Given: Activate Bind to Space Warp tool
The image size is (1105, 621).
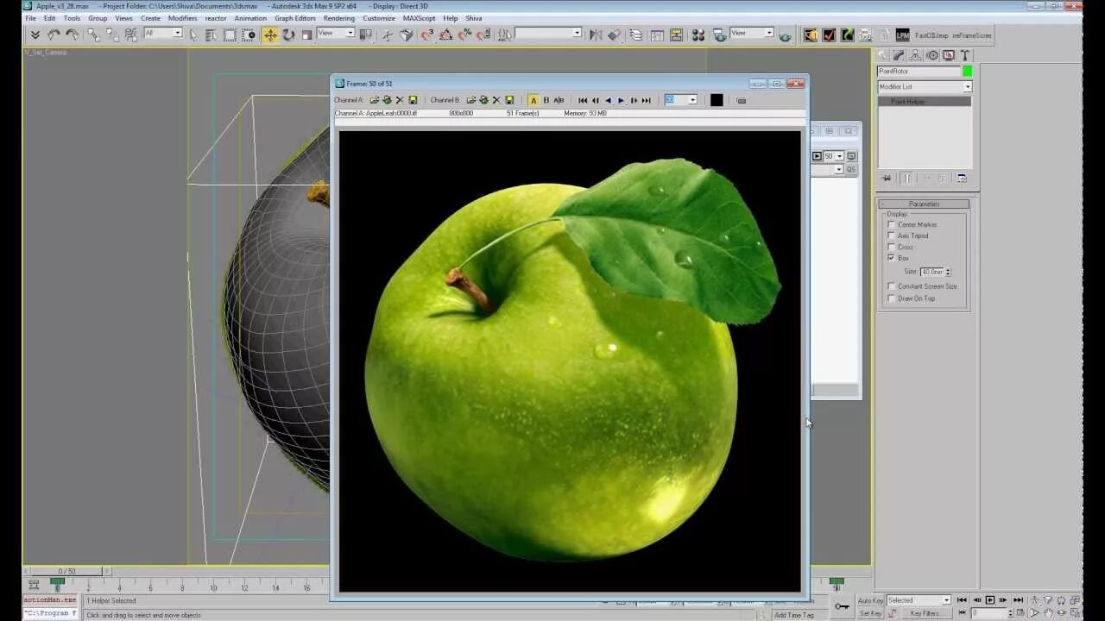Looking at the screenshot, I should coord(130,34).
